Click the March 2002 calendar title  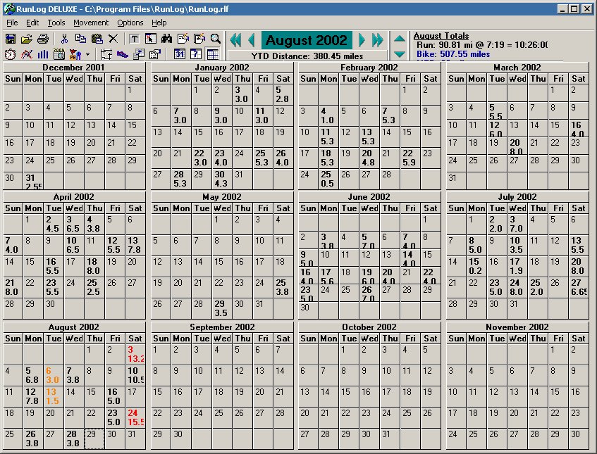517,68
